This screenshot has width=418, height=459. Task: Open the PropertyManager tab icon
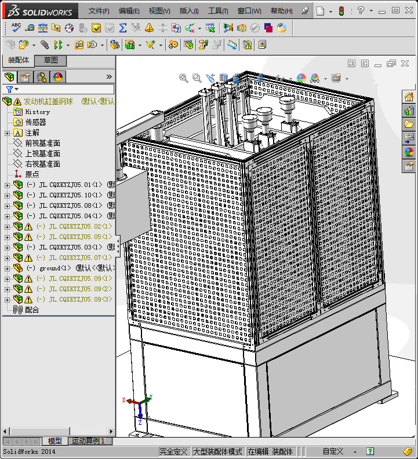point(25,77)
